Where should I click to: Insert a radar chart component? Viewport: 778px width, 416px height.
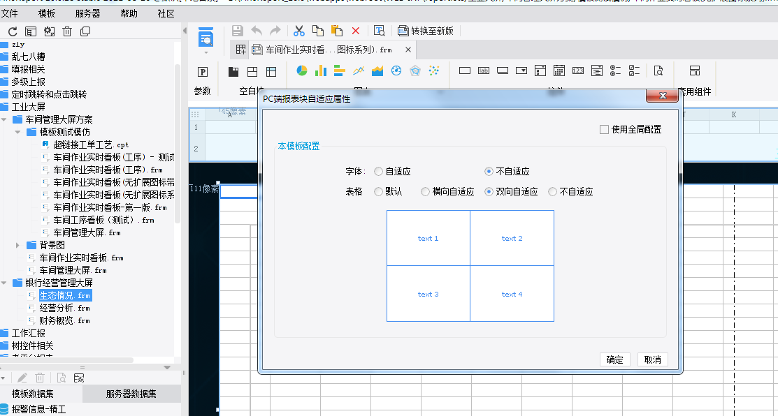coord(415,70)
